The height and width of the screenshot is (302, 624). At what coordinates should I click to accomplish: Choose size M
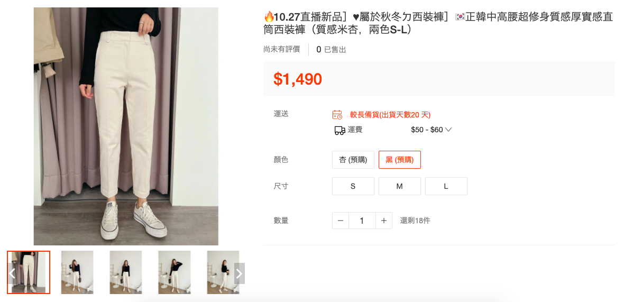(400, 186)
